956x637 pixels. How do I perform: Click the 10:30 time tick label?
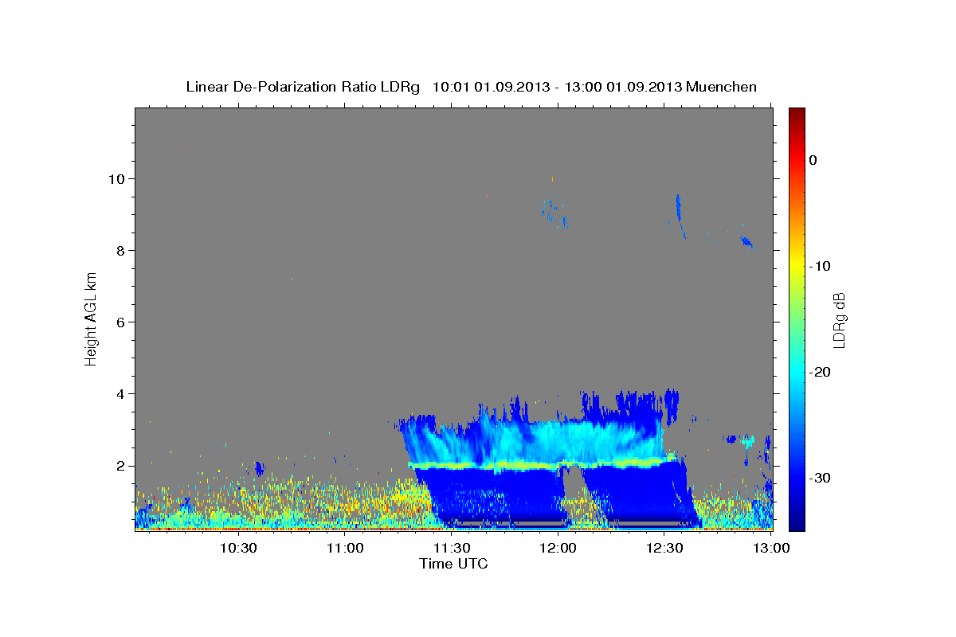[x=238, y=549]
